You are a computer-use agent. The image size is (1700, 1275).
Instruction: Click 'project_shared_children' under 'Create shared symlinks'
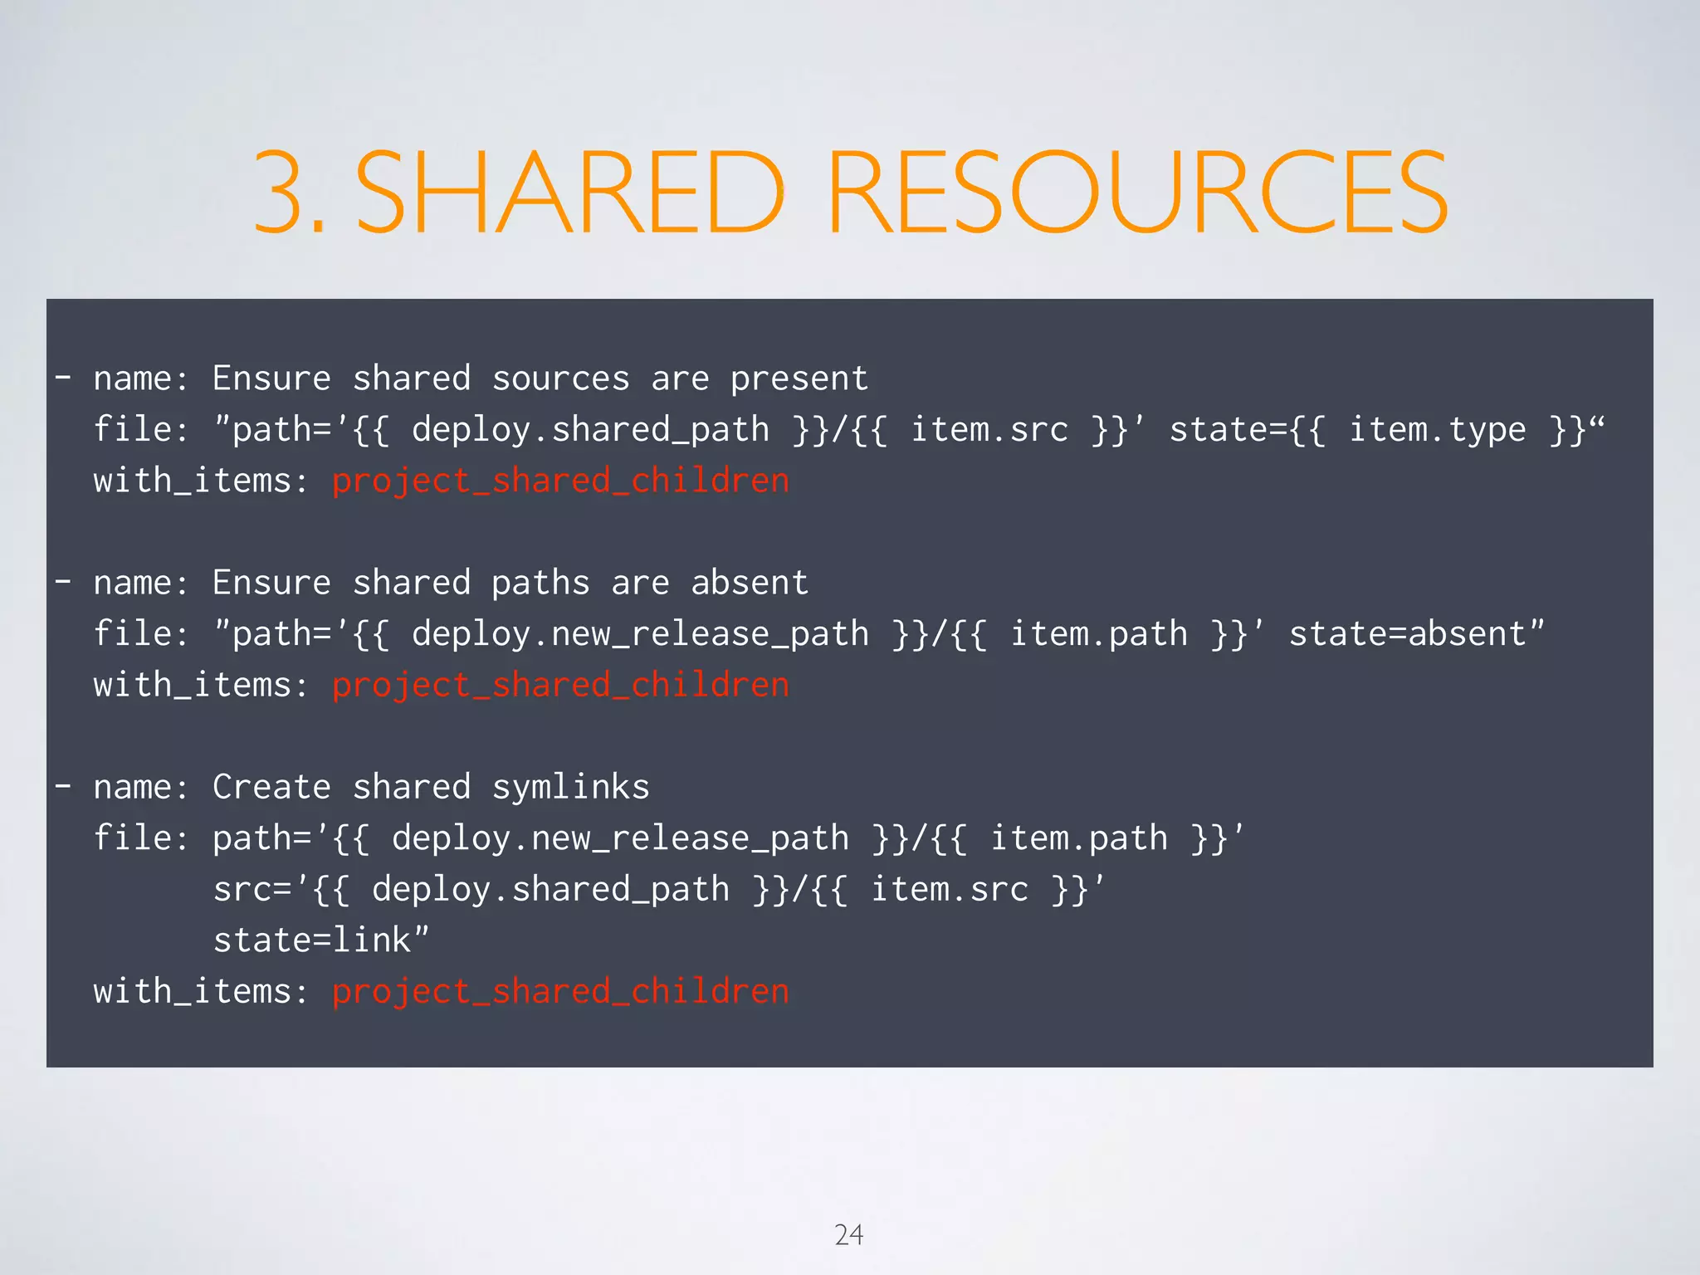click(x=560, y=992)
